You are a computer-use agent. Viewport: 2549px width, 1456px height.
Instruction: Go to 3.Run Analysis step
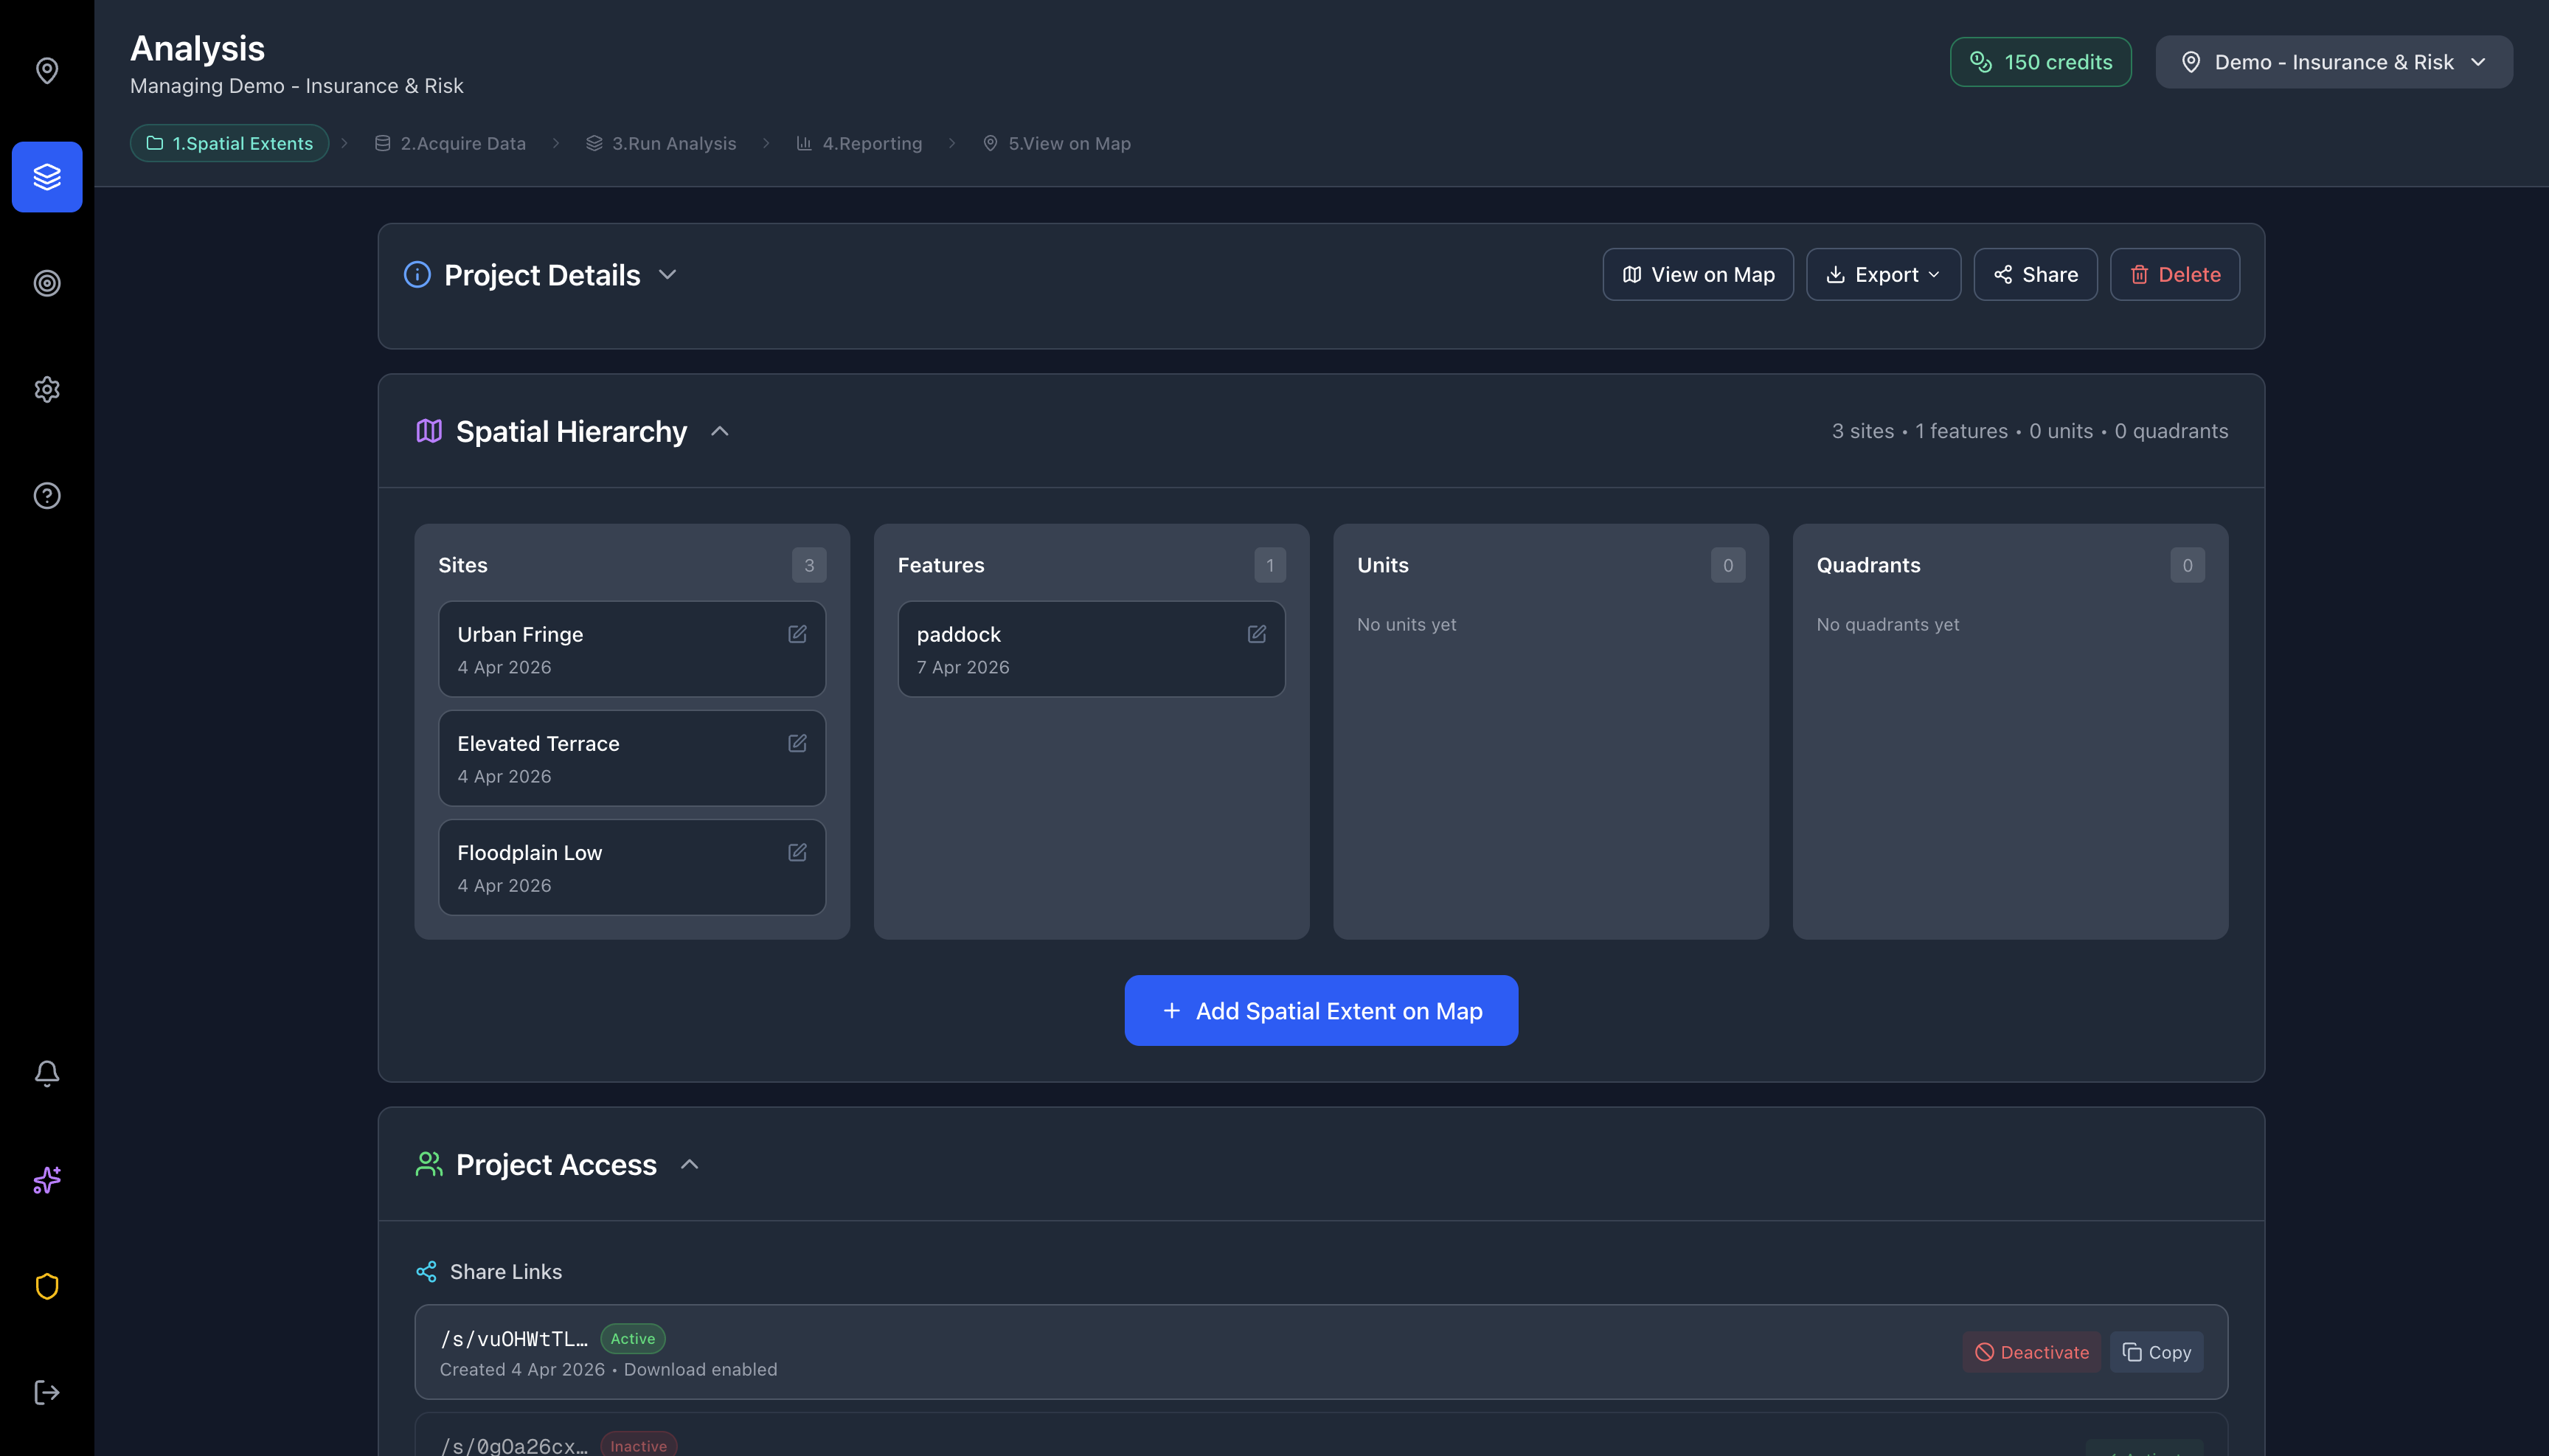pos(661,143)
